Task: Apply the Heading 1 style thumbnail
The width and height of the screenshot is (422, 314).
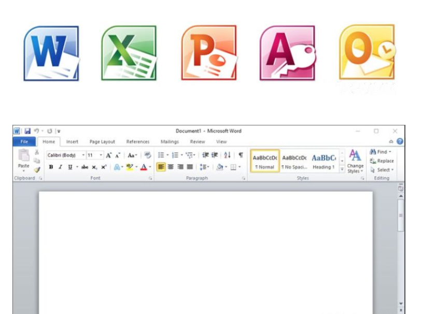Action: [324, 161]
